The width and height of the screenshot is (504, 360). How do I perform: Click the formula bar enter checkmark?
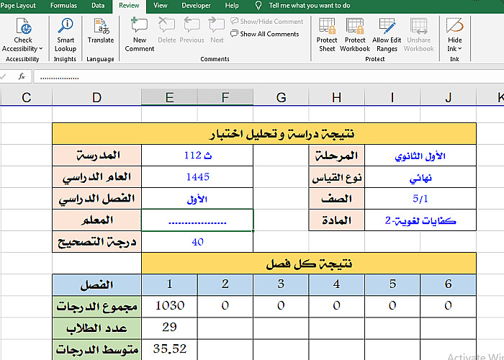3,76
